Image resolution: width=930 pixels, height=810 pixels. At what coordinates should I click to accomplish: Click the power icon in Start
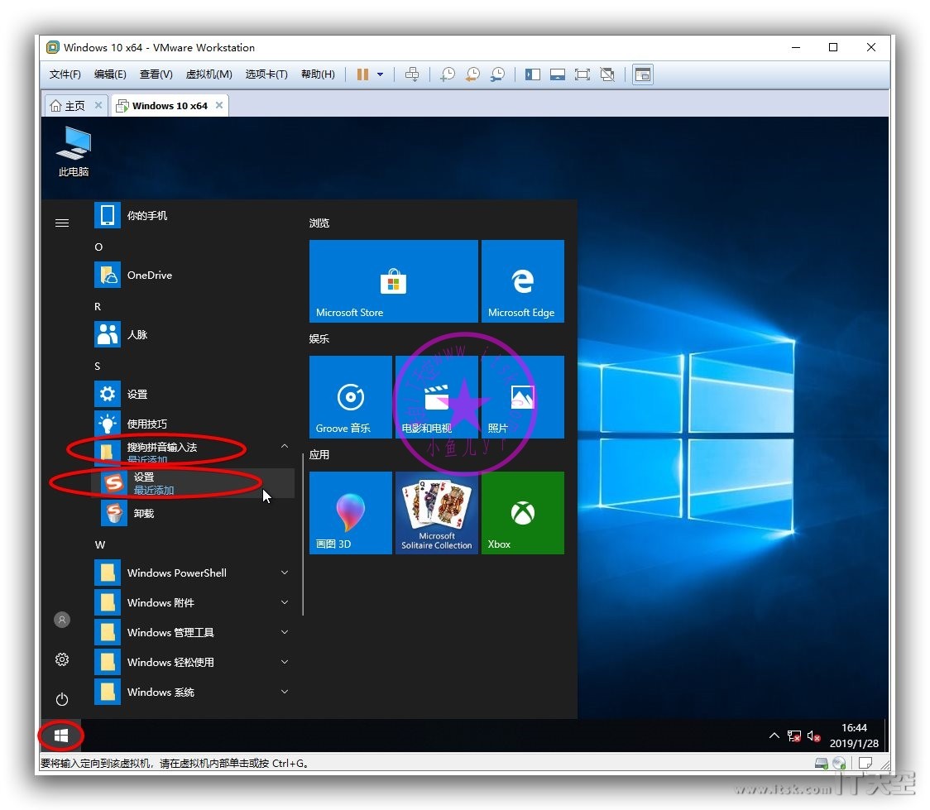click(62, 699)
